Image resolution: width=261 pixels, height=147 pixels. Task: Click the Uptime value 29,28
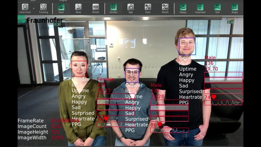click(157, 97)
